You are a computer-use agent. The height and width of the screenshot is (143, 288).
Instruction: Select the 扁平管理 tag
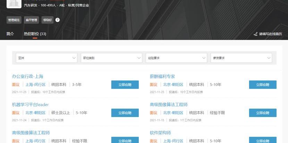click(x=32, y=20)
